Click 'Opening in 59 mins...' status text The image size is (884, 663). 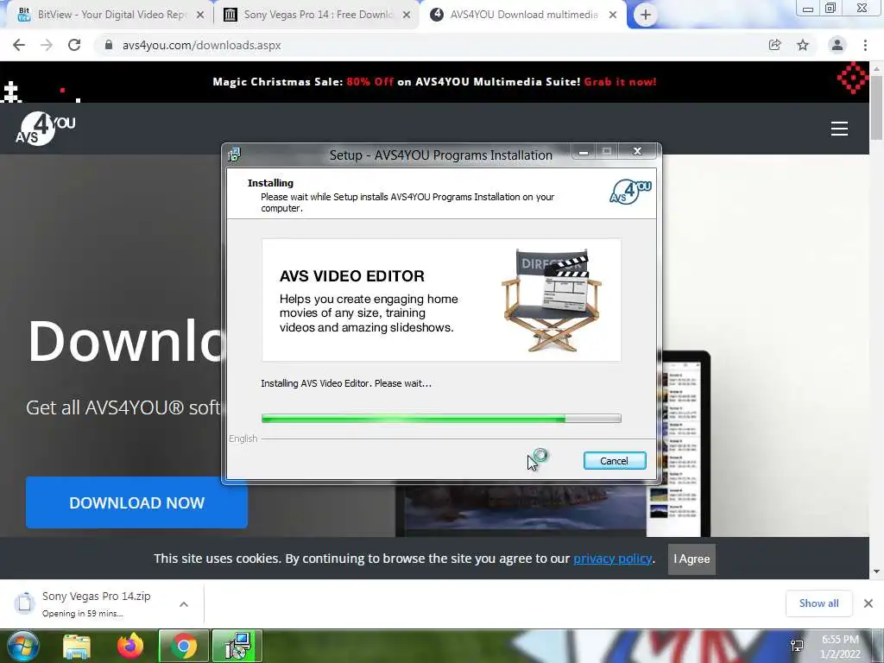coord(82,614)
